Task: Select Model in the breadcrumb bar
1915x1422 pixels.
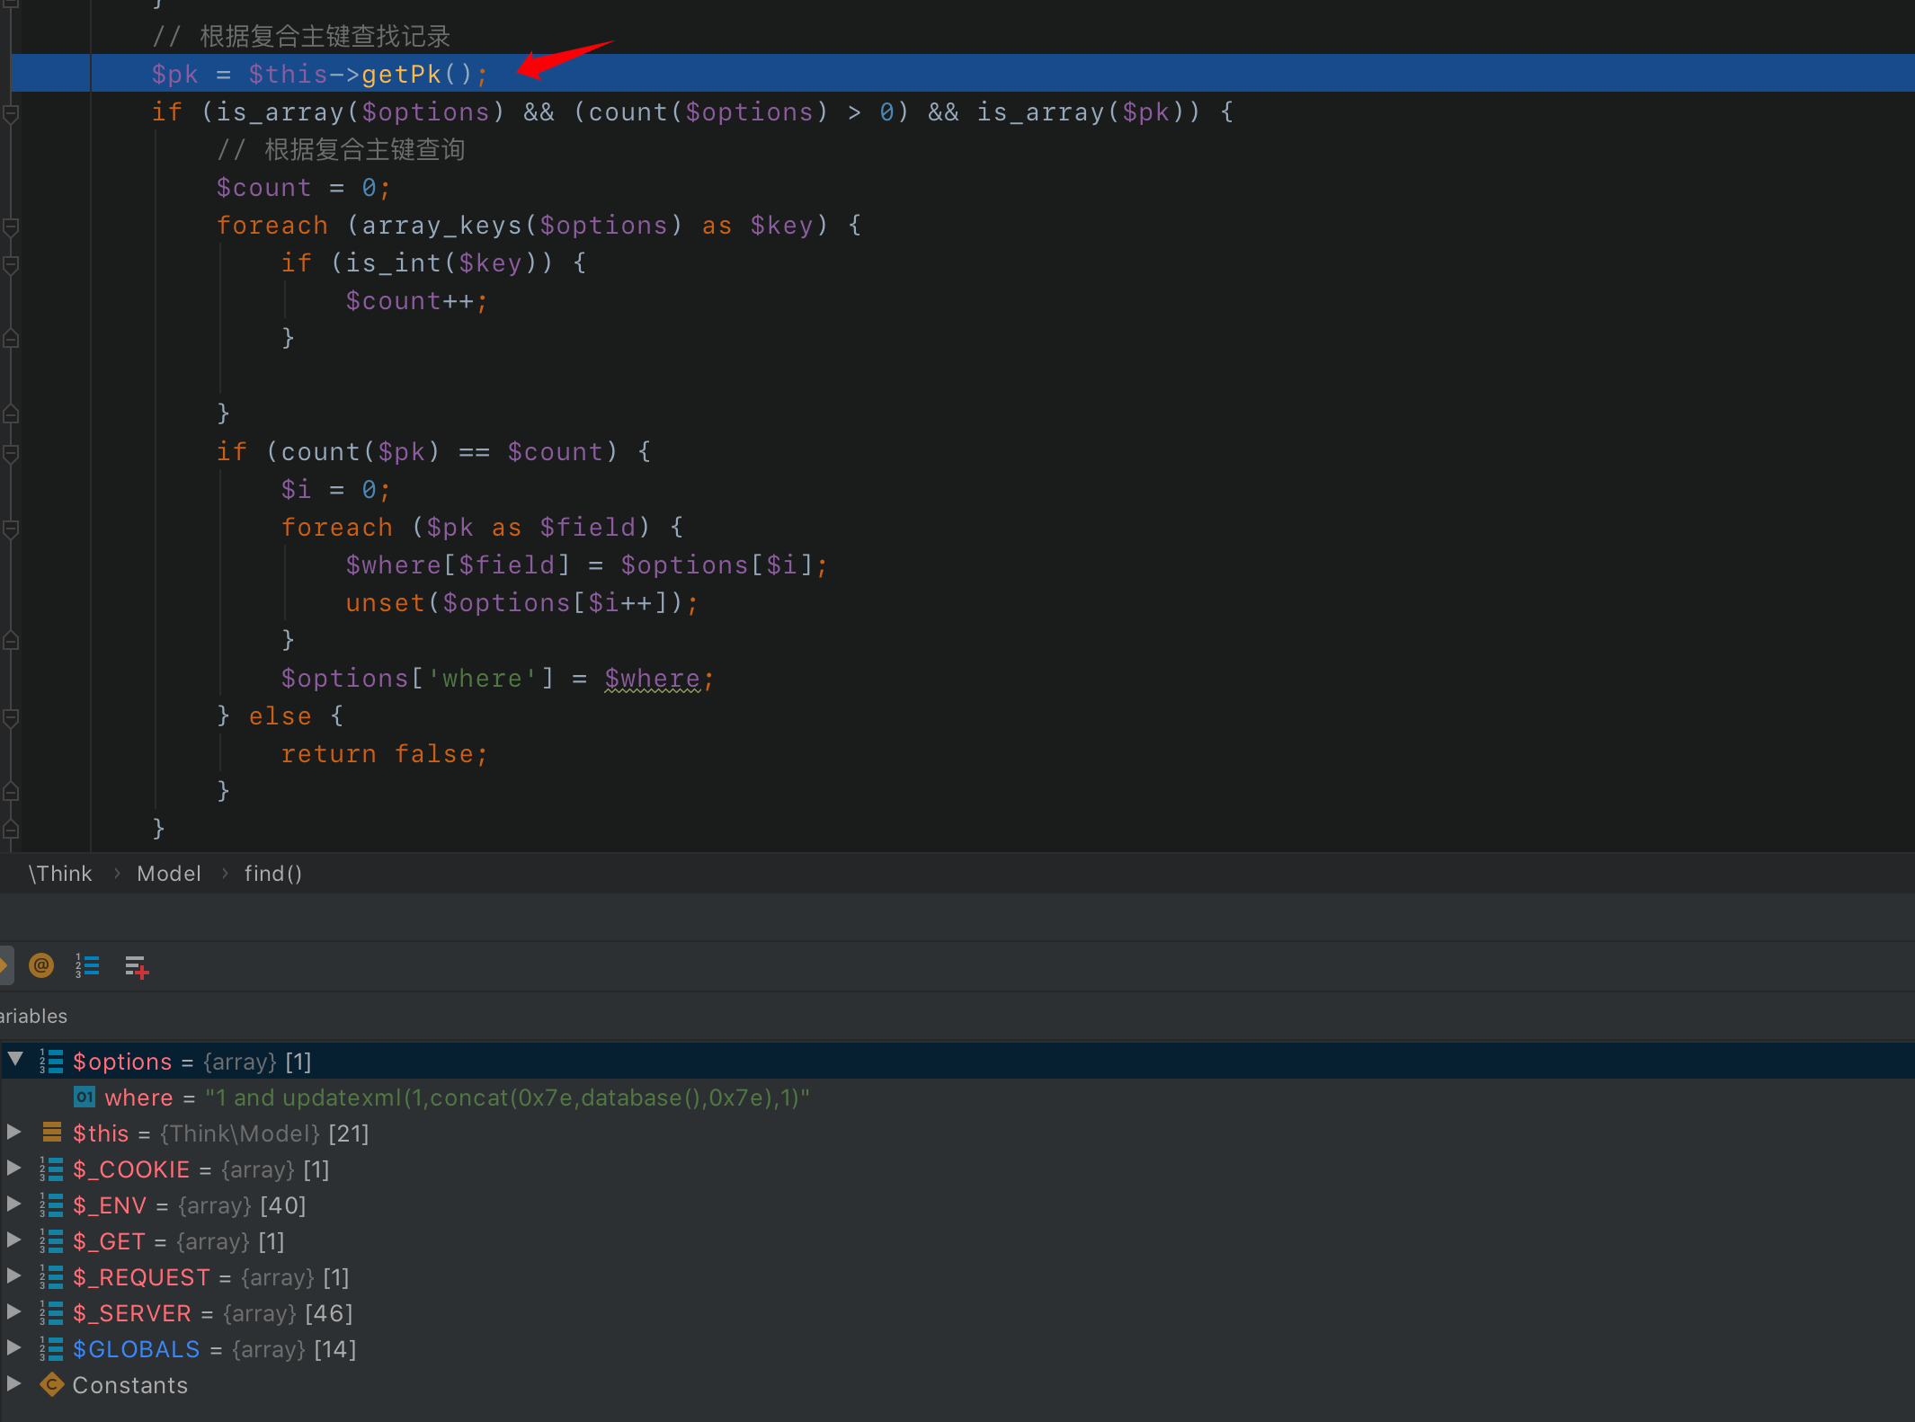Action: point(168,874)
